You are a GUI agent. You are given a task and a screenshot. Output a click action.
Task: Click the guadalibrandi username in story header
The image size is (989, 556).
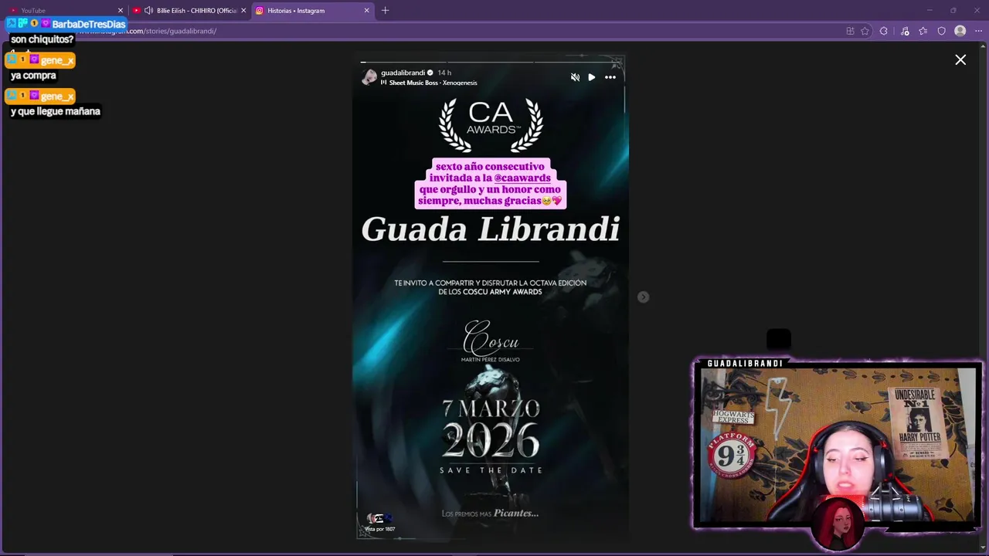(x=403, y=73)
